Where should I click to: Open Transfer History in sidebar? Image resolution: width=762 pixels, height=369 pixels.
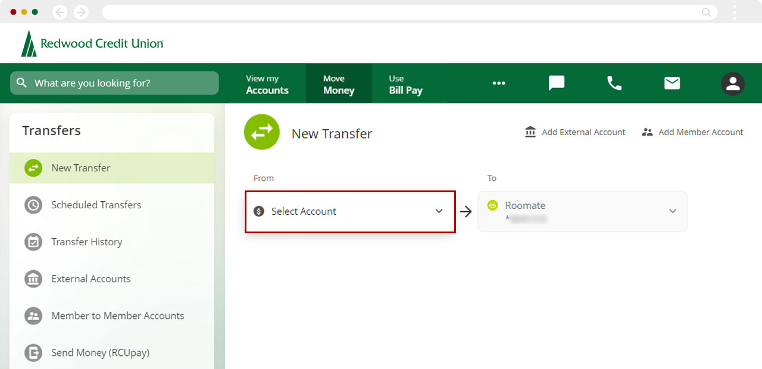[x=112, y=242]
